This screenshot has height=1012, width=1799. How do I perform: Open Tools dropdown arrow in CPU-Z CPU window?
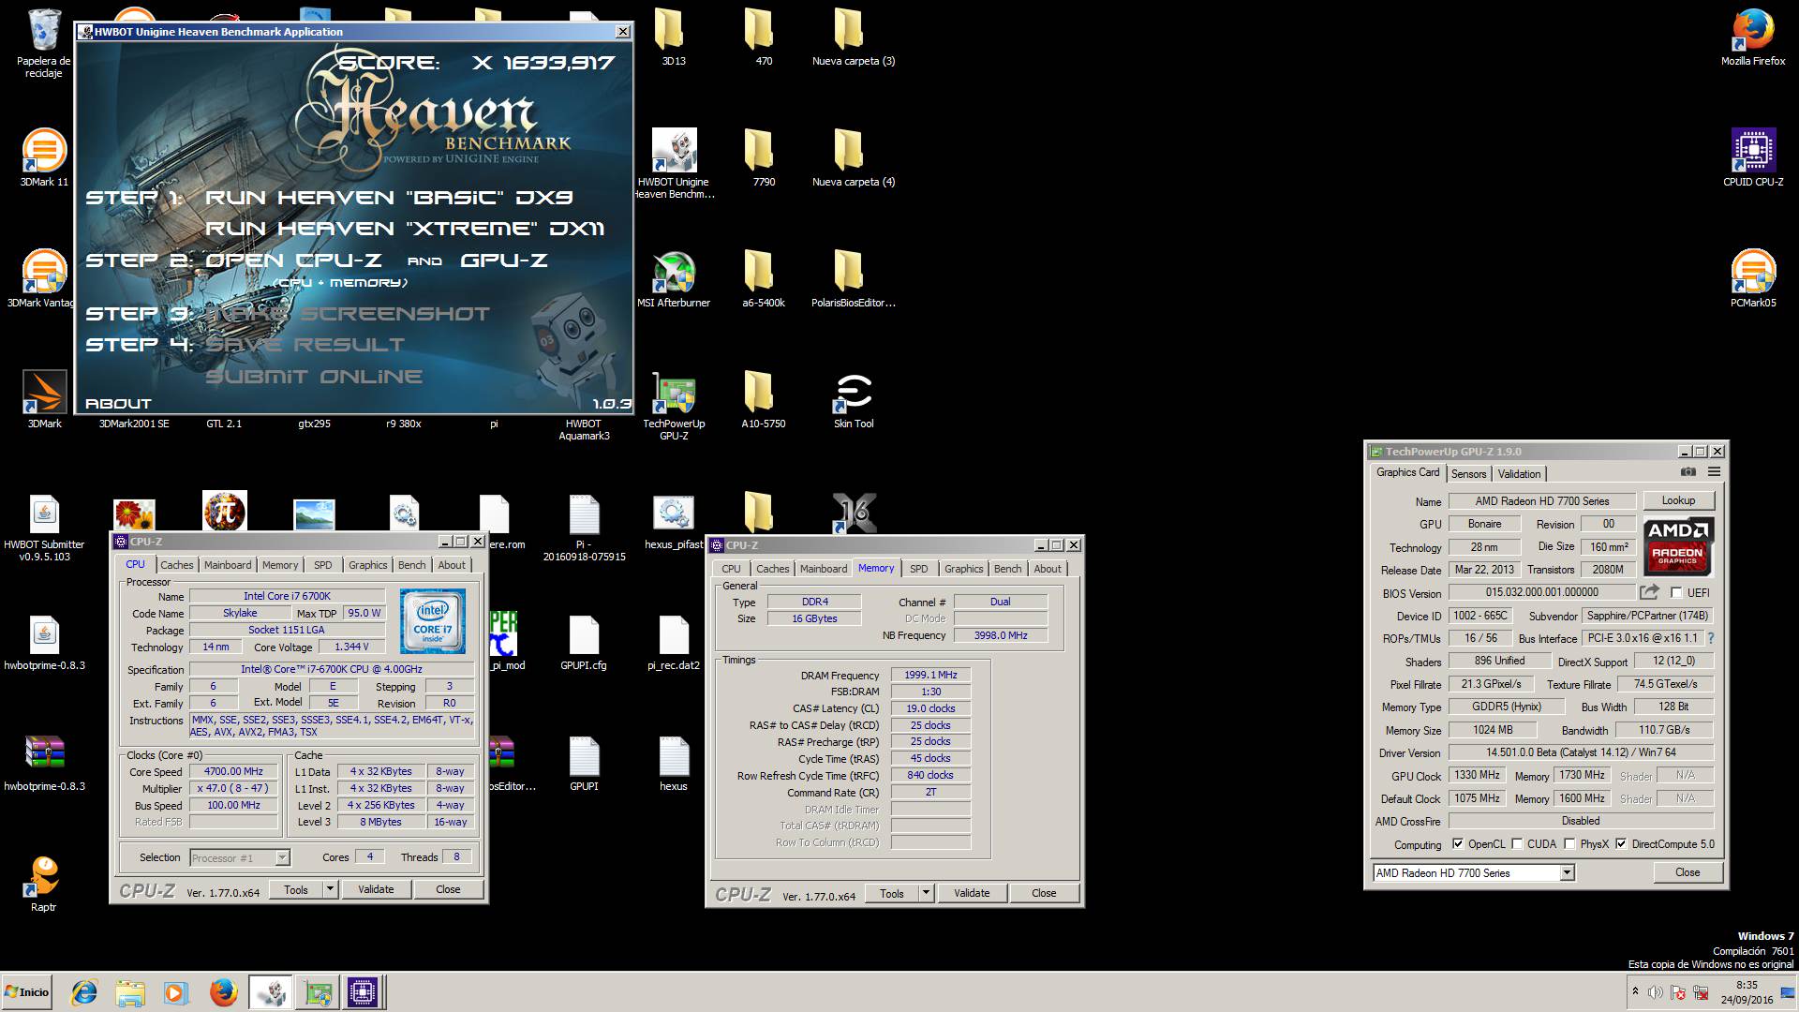tap(329, 888)
